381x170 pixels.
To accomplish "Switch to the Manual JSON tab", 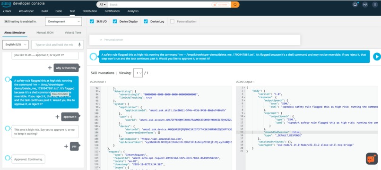I will [x=45, y=33].
